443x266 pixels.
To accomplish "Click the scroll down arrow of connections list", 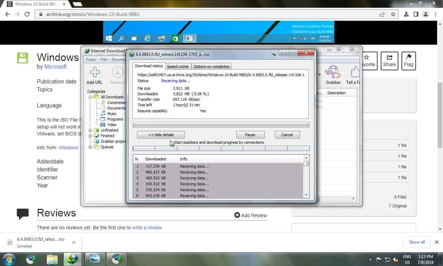I will [x=306, y=195].
